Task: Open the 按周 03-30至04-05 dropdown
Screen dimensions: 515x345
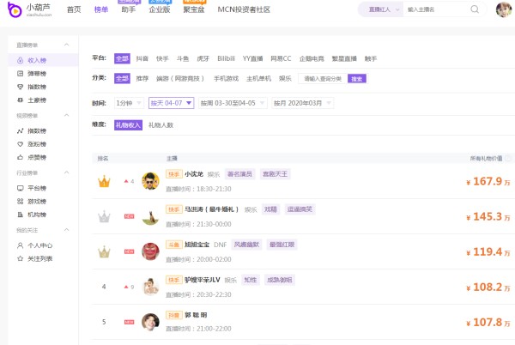Action: [233, 103]
